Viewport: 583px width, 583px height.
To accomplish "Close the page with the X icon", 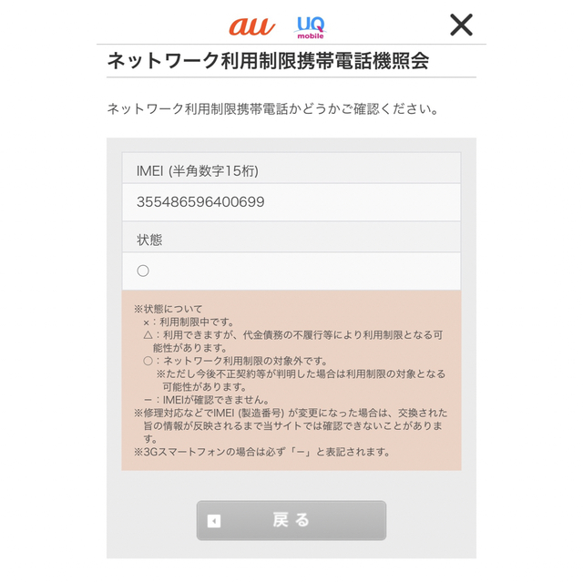I will click(x=461, y=25).
